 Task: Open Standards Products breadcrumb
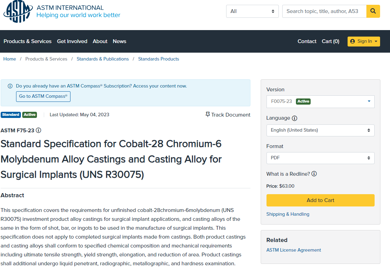tap(158, 59)
